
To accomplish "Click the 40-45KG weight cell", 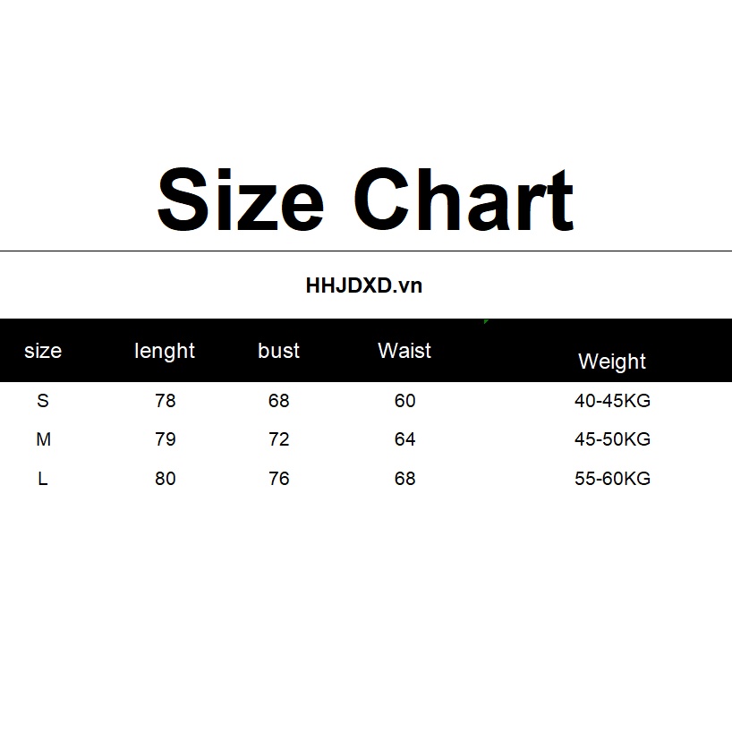I will [x=612, y=401].
